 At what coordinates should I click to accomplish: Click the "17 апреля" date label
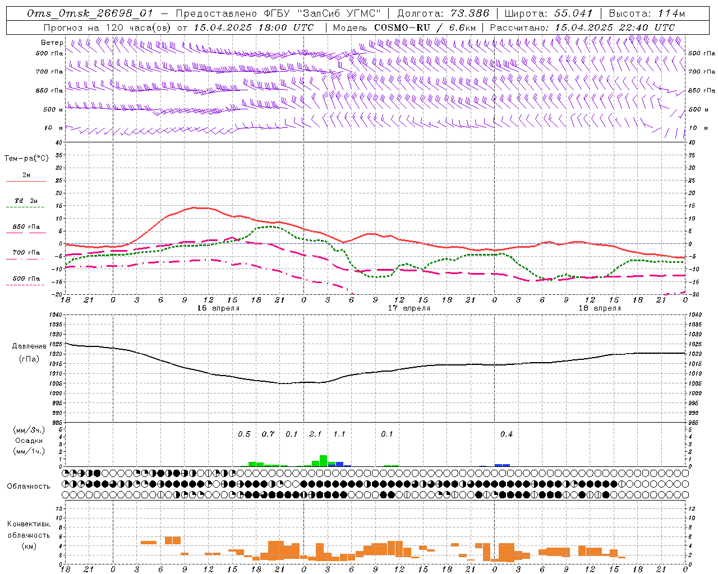point(409,308)
